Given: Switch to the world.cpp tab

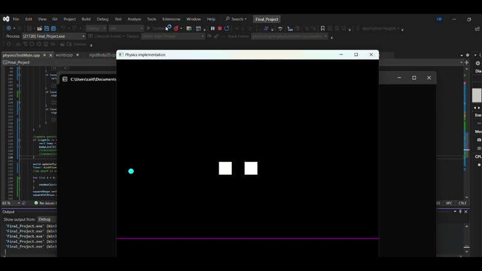Looking at the screenshot, I should click(x=64, y=55).
